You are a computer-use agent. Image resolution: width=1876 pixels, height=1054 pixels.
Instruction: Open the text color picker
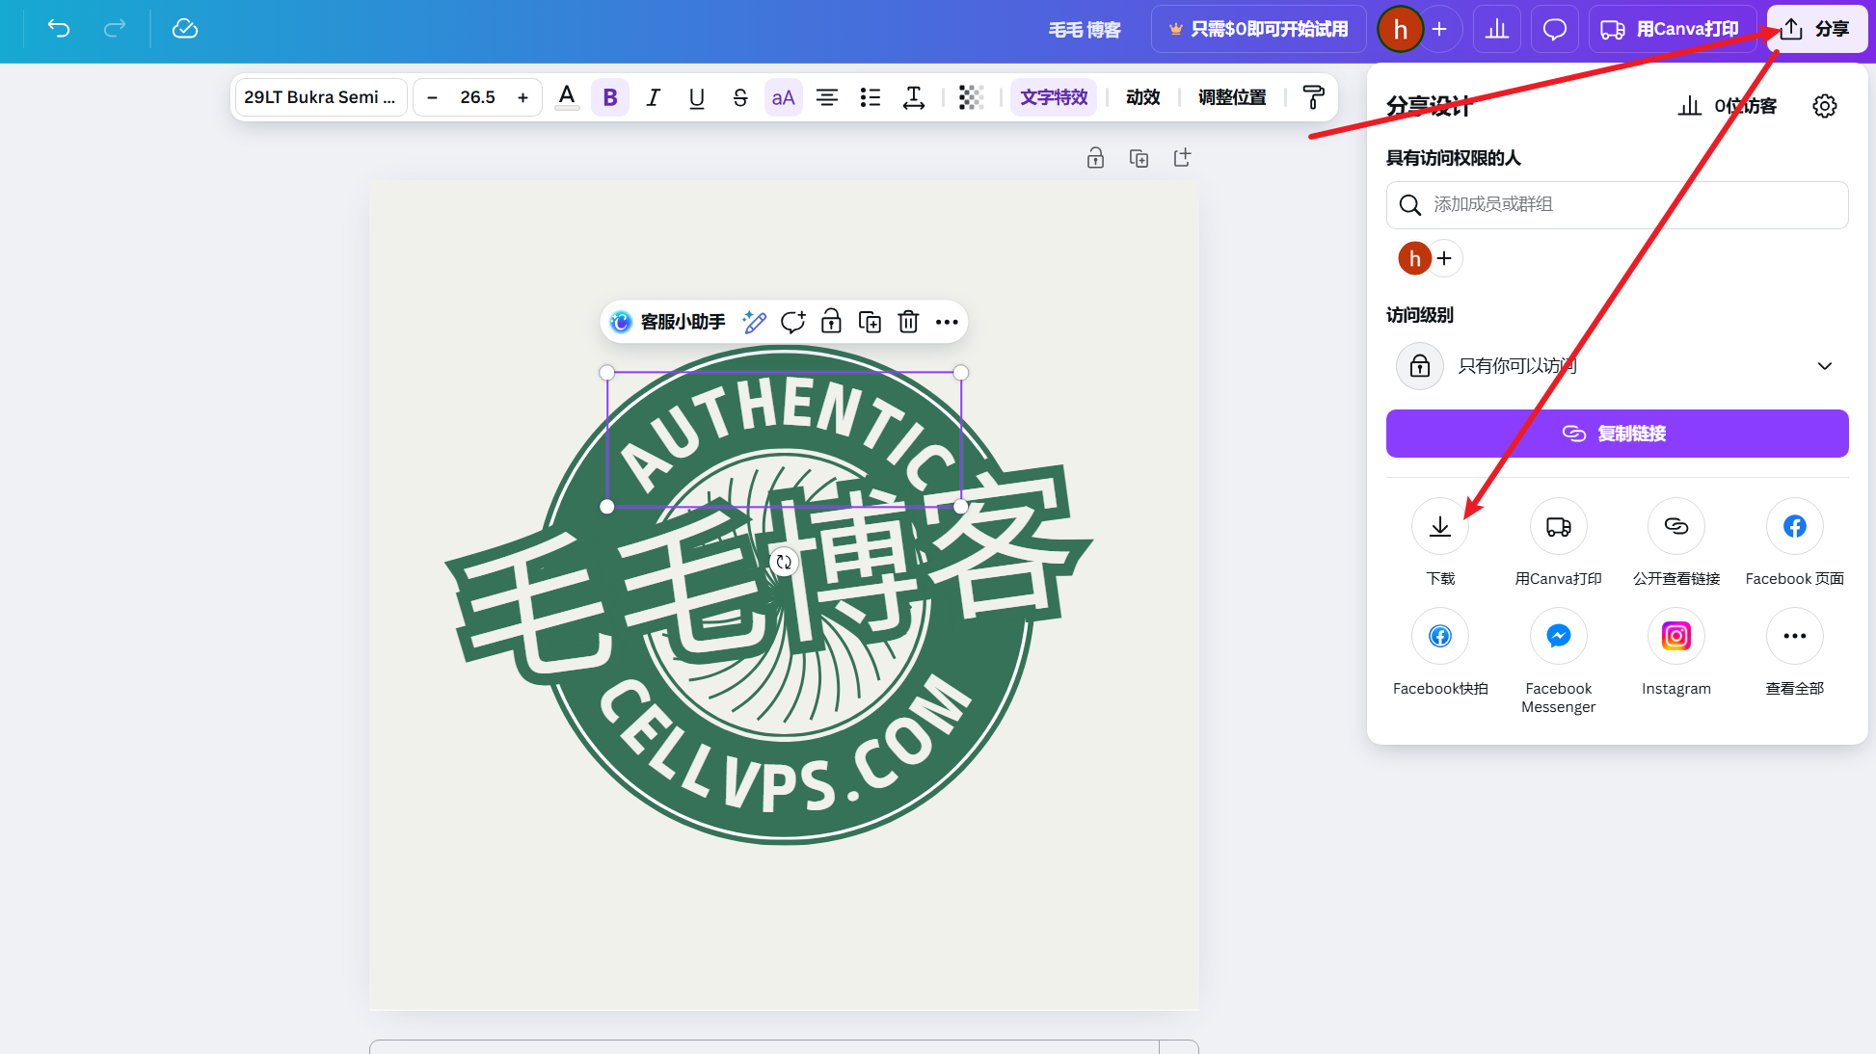(567, 97)
